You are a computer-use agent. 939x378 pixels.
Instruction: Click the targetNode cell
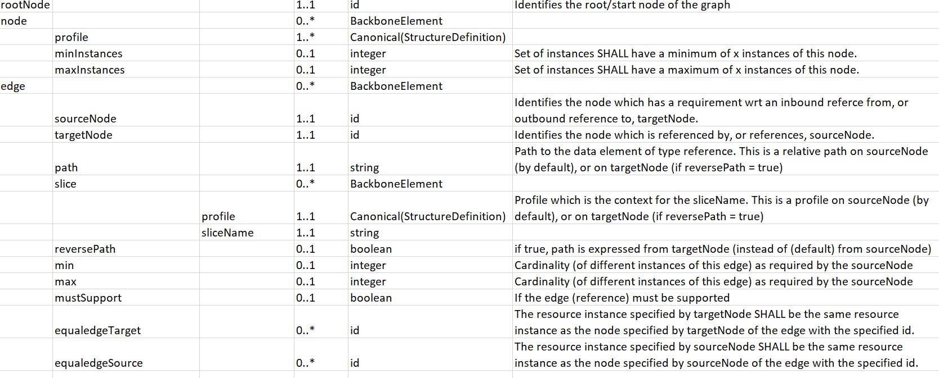coord(126,135)
